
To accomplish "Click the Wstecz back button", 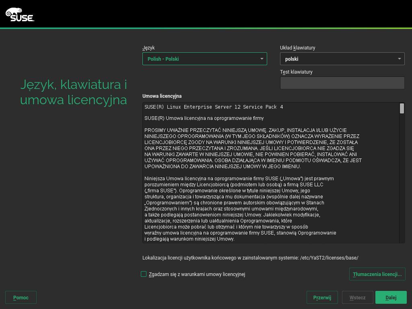I will [x=357, y=297].
